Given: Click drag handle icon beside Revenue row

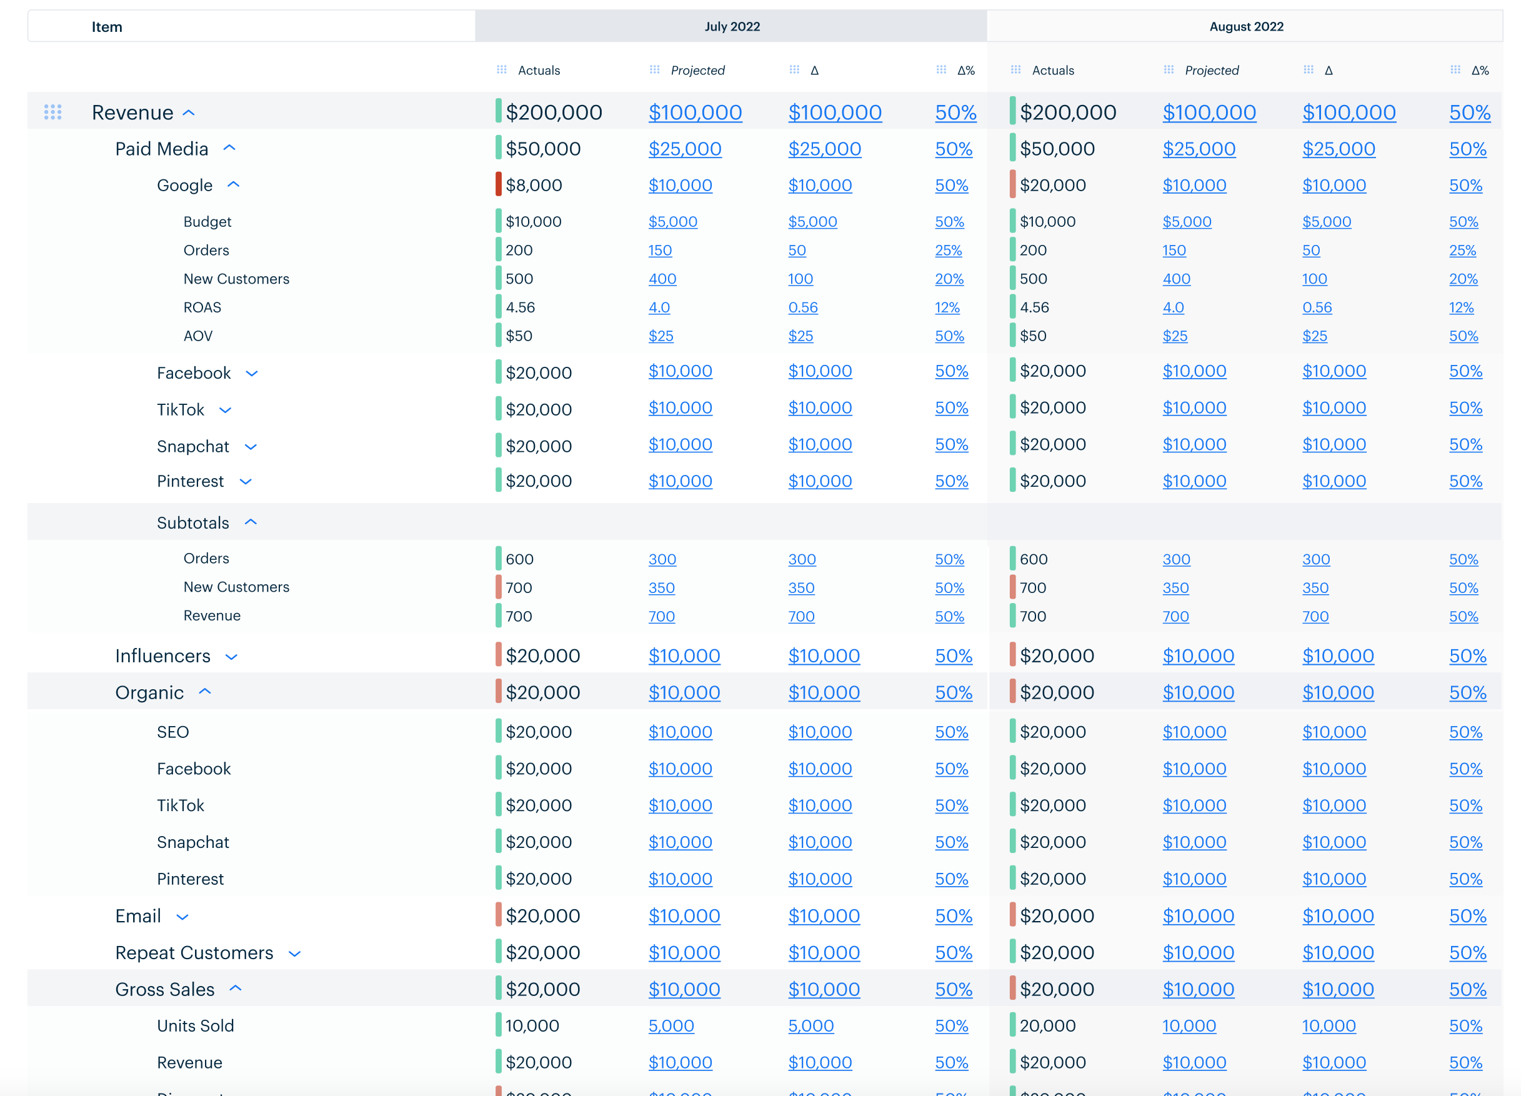Looking at the screenshot, I should tap(53, 112).
